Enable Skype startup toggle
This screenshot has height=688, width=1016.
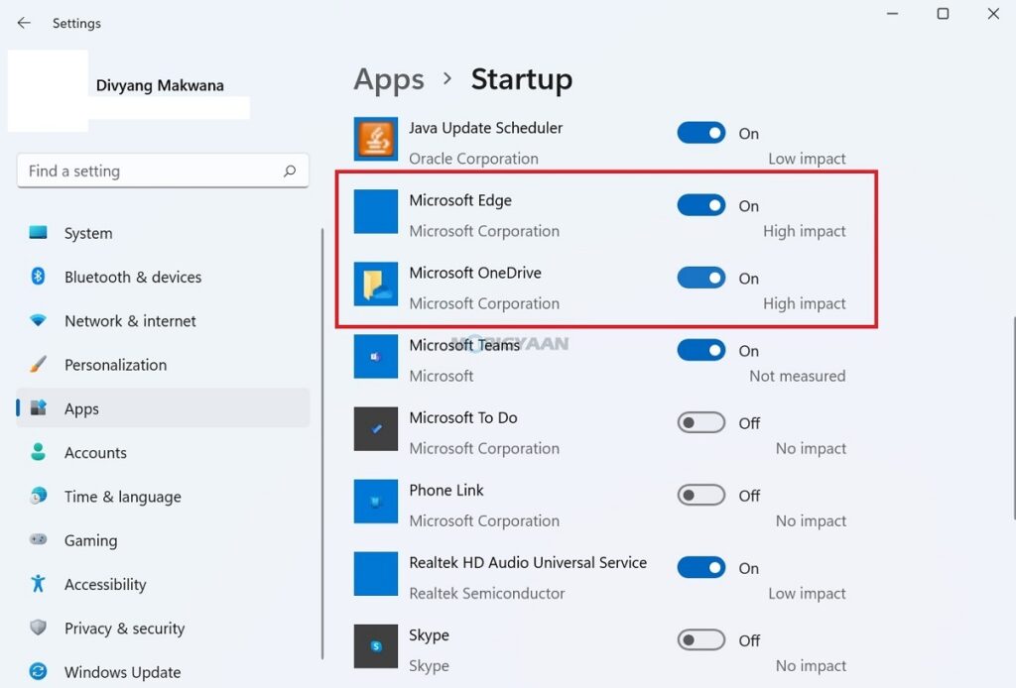coord(701,640)
